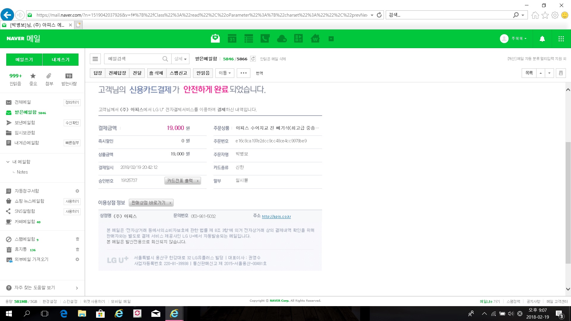Report spam with 스팸신고 button
Image resolution: width=571 pixels, height=321 pixels.
coord(178,73)
